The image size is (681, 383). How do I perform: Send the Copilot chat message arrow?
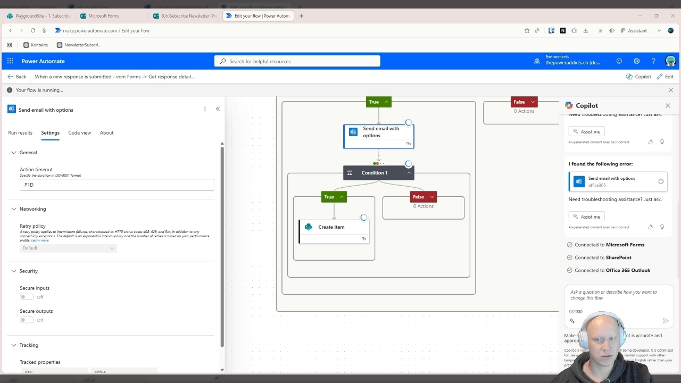pos(666,321)
